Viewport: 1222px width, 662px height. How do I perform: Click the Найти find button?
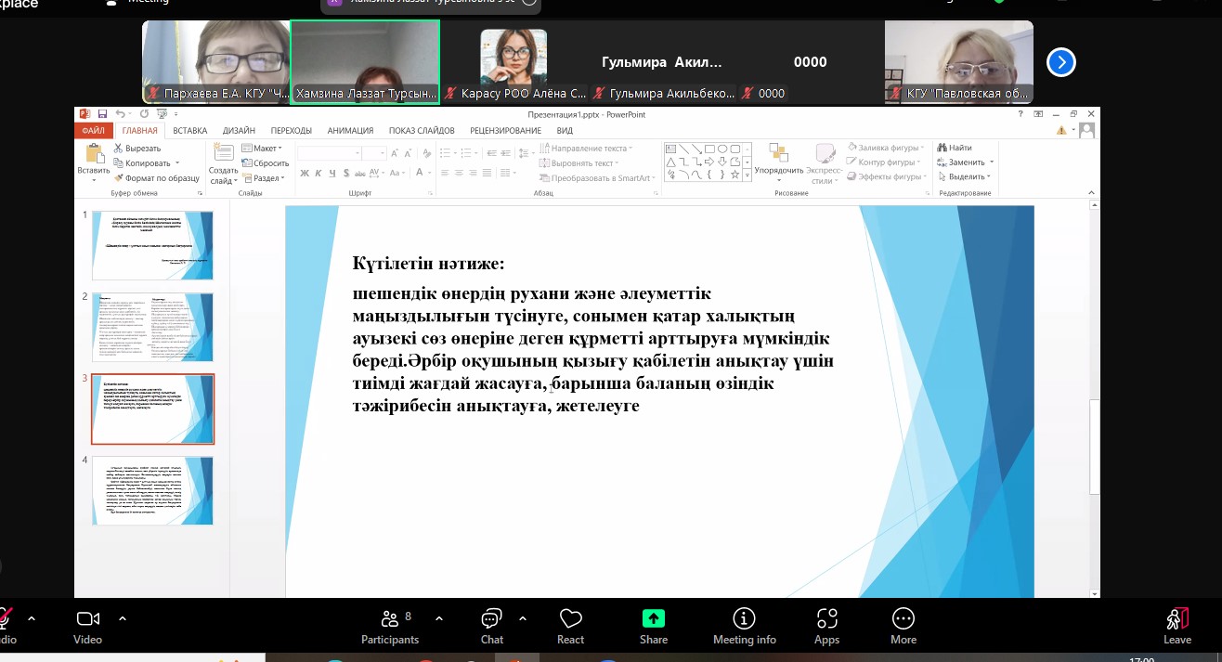coord(955,148)
